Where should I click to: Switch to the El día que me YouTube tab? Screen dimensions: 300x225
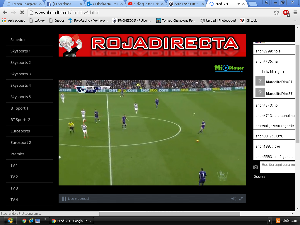click(144, 4)
